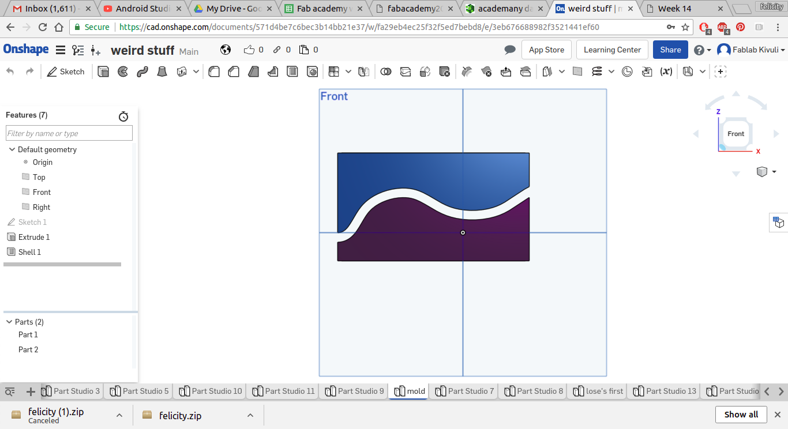Click the rollback timer icon in Features
The width and height of the screenshot is (788, 429).
click(123, 116)
